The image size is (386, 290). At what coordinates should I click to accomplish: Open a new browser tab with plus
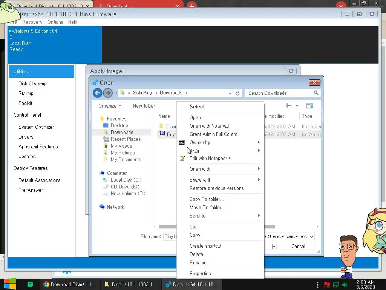click(x=192, y=5)
